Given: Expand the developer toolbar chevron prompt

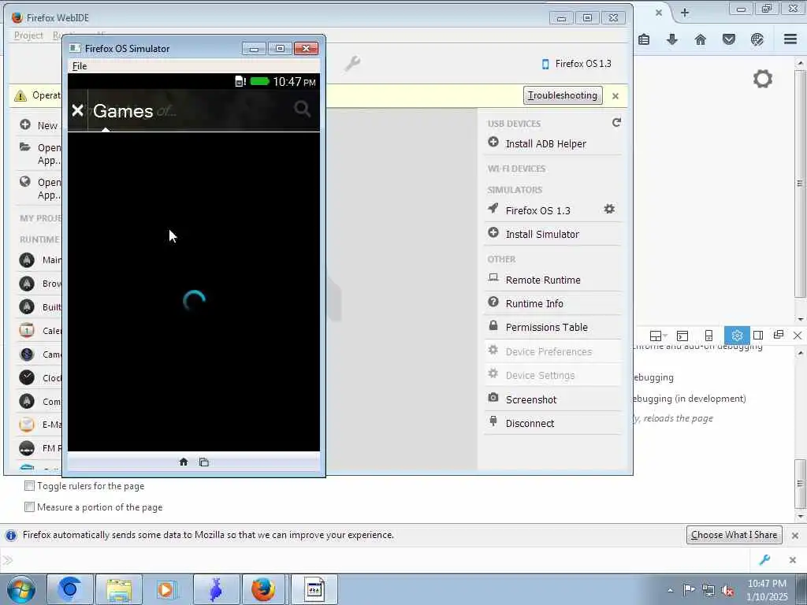Looking at the screenshot, I should (7, 560).
